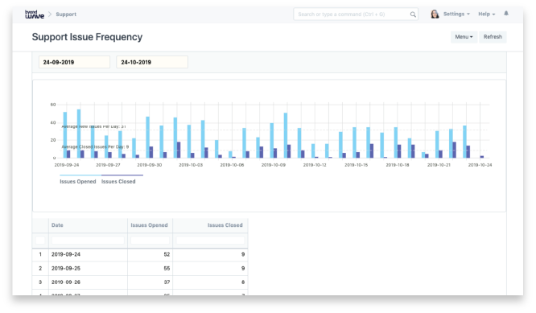Click the Refresh button
The image size is (536, 313).
tap(493, 37)
